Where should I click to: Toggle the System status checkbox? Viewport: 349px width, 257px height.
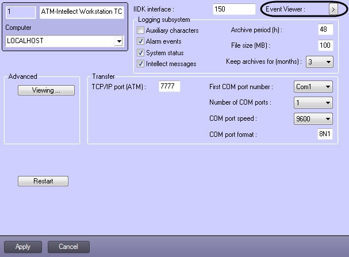140,52
